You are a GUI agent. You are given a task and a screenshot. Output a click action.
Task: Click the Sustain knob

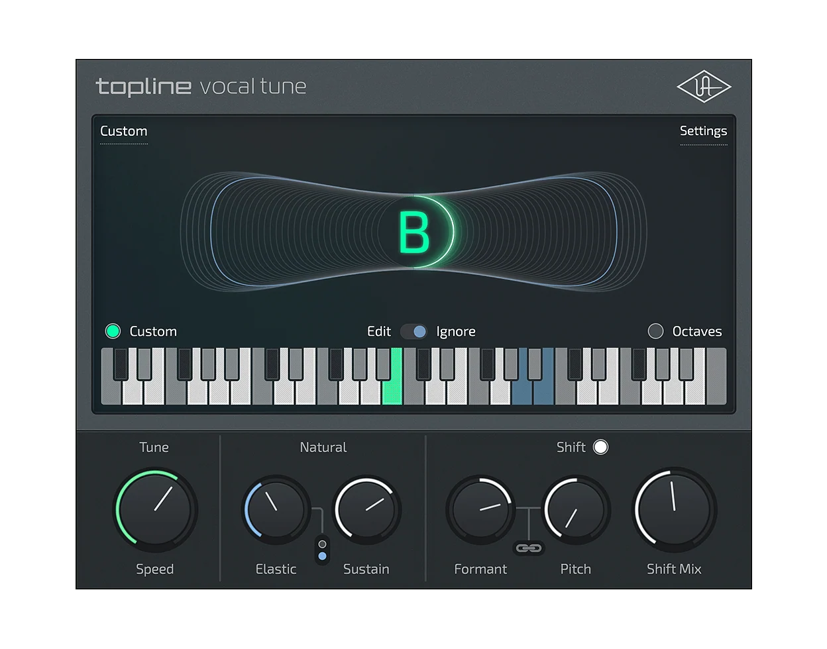(366, 509)
